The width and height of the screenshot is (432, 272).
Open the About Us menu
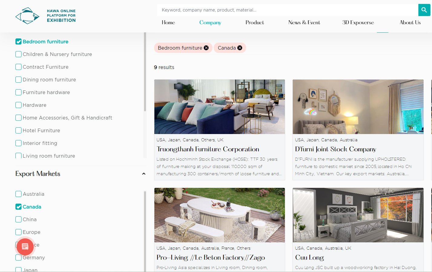click(x=410, y=22)
